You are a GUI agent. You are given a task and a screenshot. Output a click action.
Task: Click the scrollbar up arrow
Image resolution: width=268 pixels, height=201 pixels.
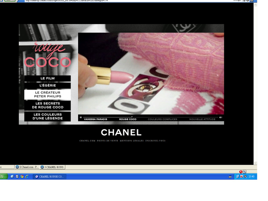tap(255, 5)
